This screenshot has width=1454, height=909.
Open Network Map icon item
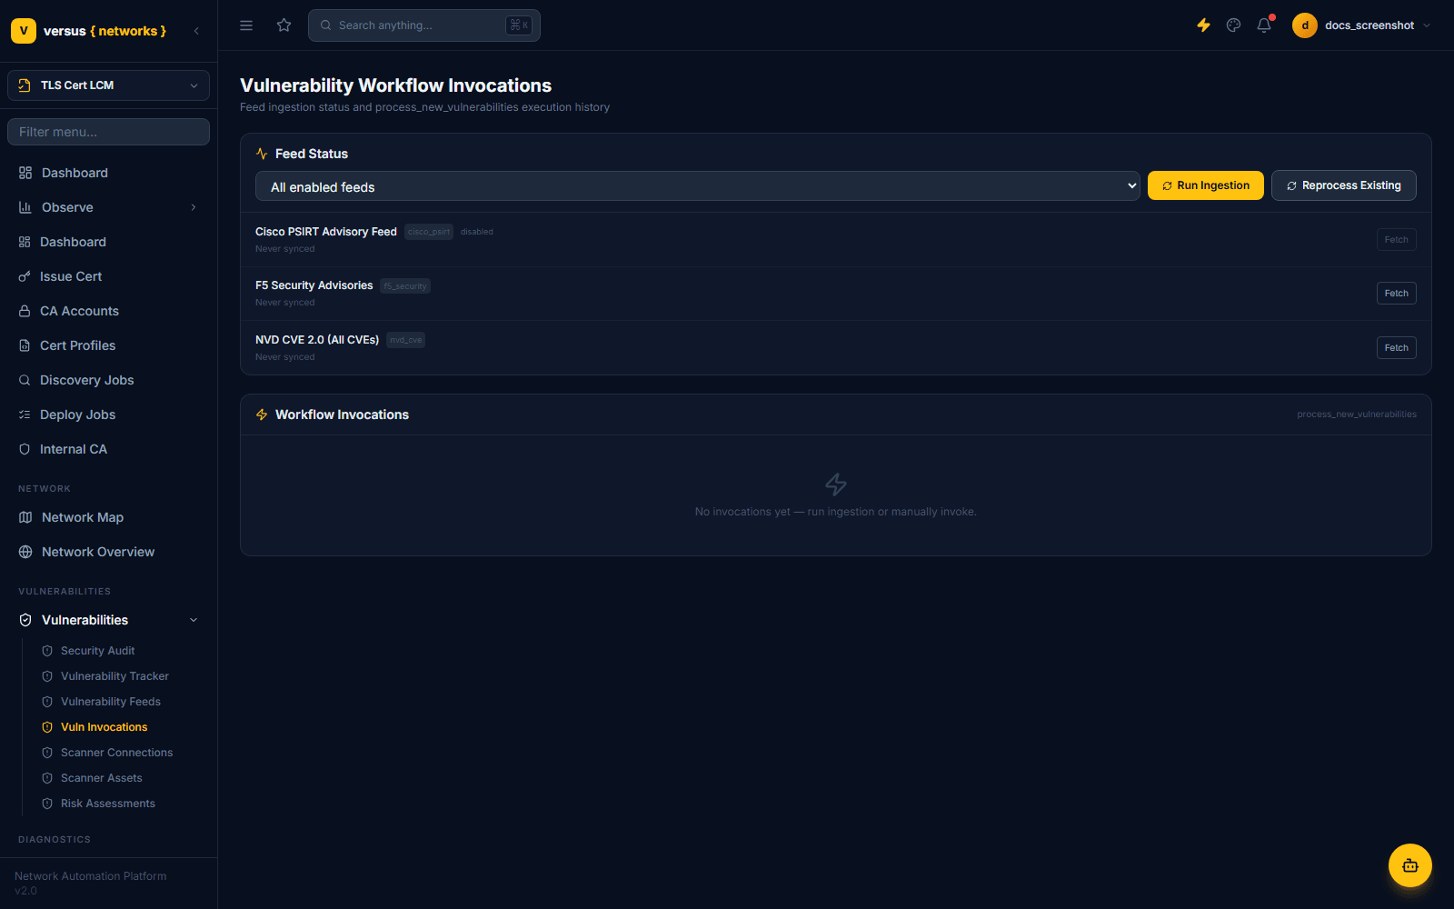point(108,517)
